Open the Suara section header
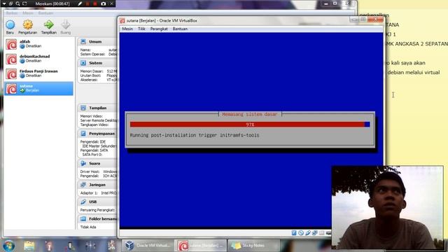448x252 pixels. coord(97,163)
